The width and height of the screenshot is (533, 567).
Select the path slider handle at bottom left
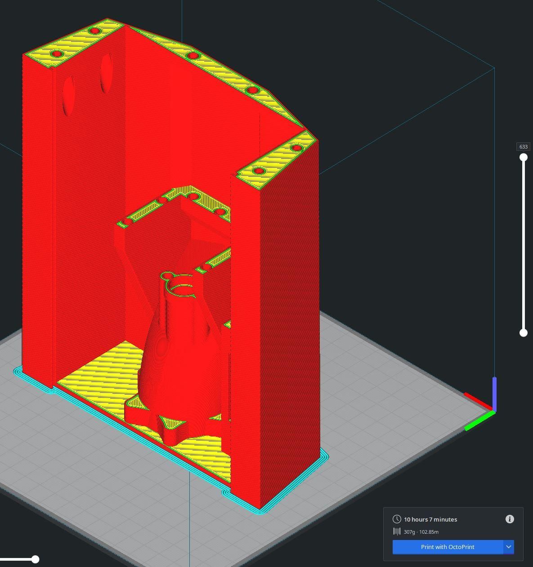coord(35,559)
